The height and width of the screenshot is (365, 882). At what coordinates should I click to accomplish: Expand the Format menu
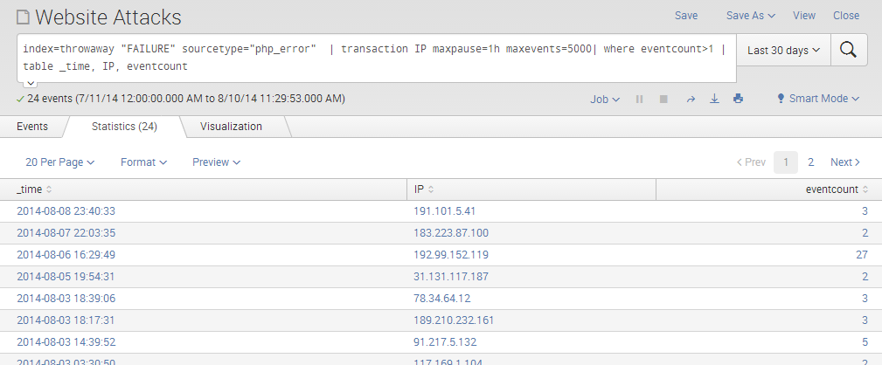pos(143,162)
